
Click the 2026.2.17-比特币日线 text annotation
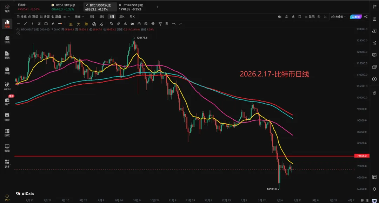274,74
